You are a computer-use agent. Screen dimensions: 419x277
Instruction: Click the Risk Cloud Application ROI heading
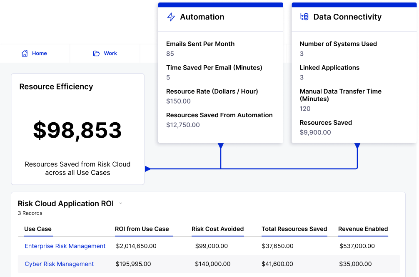pos(66,204)
